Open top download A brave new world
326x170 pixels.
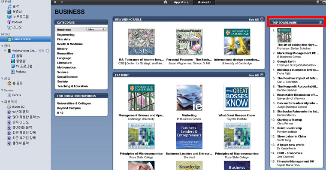tap(291, 145)
